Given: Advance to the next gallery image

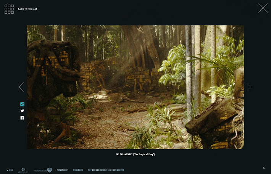Looking at the screenshot, I should pos(249,87).
